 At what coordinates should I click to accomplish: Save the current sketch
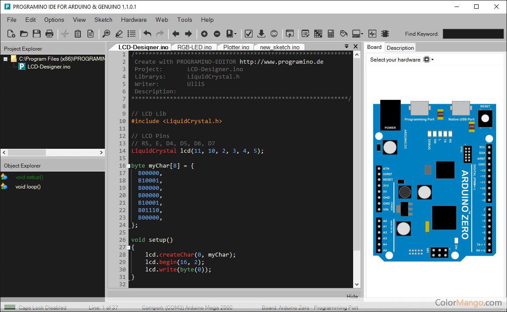37,34
